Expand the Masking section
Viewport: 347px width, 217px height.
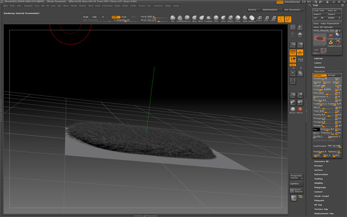(x=318, y=179)
